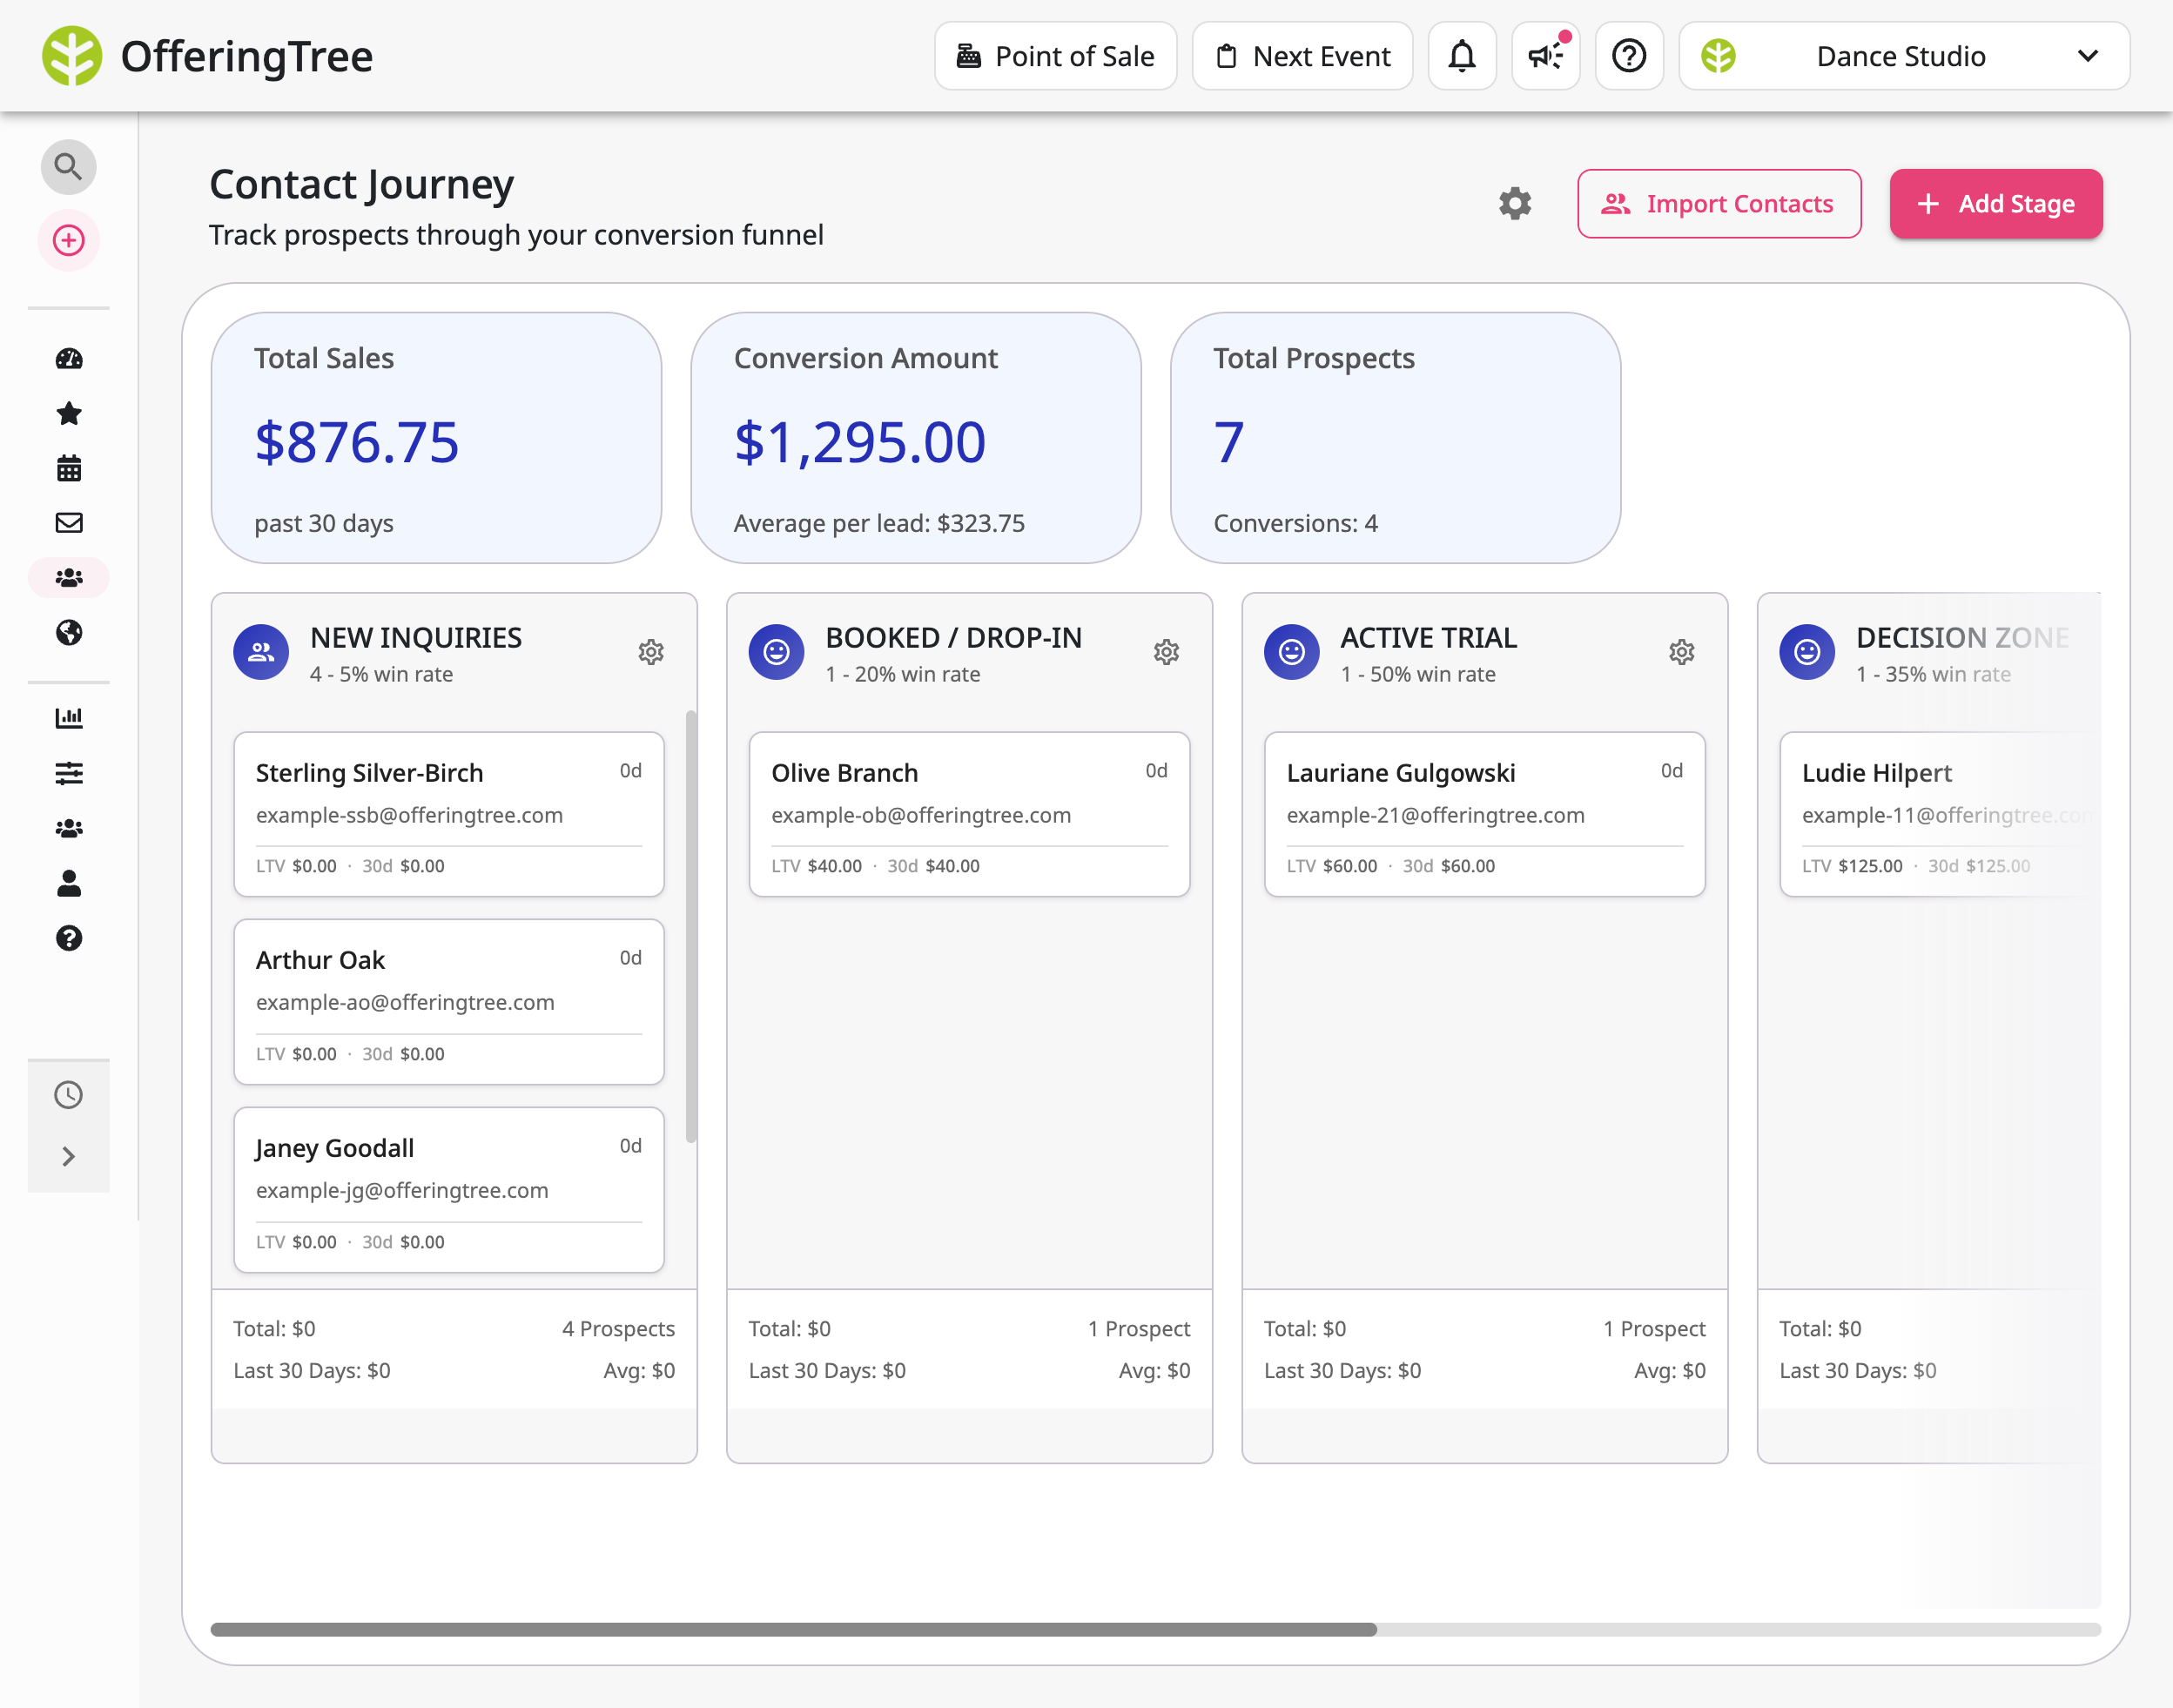Click the BOOKED / DROP-IN smiley icon

(x=776, y=652)
